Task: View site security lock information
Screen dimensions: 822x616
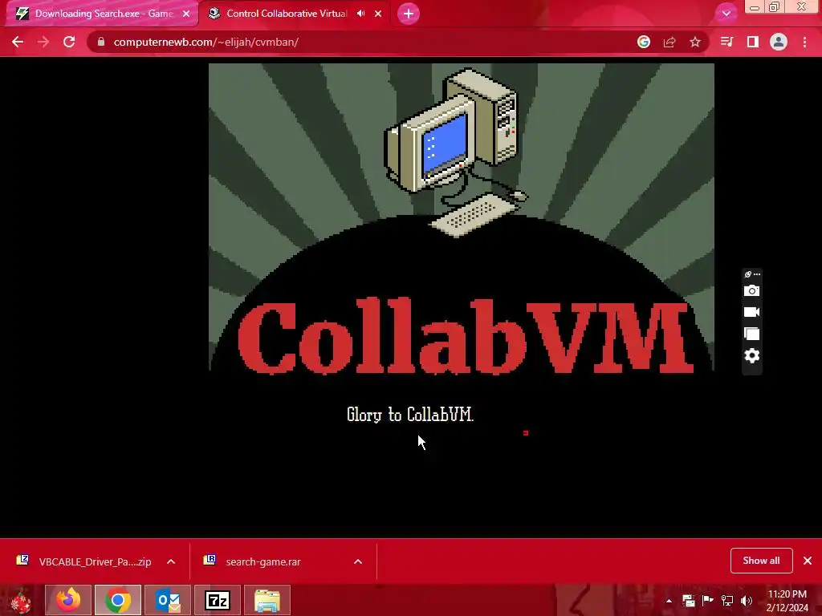Action: pos(101,42)
